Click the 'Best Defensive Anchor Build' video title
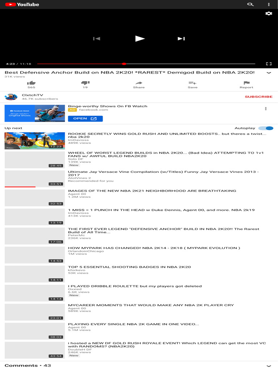The image size is (278, 371). pos(130,72)
